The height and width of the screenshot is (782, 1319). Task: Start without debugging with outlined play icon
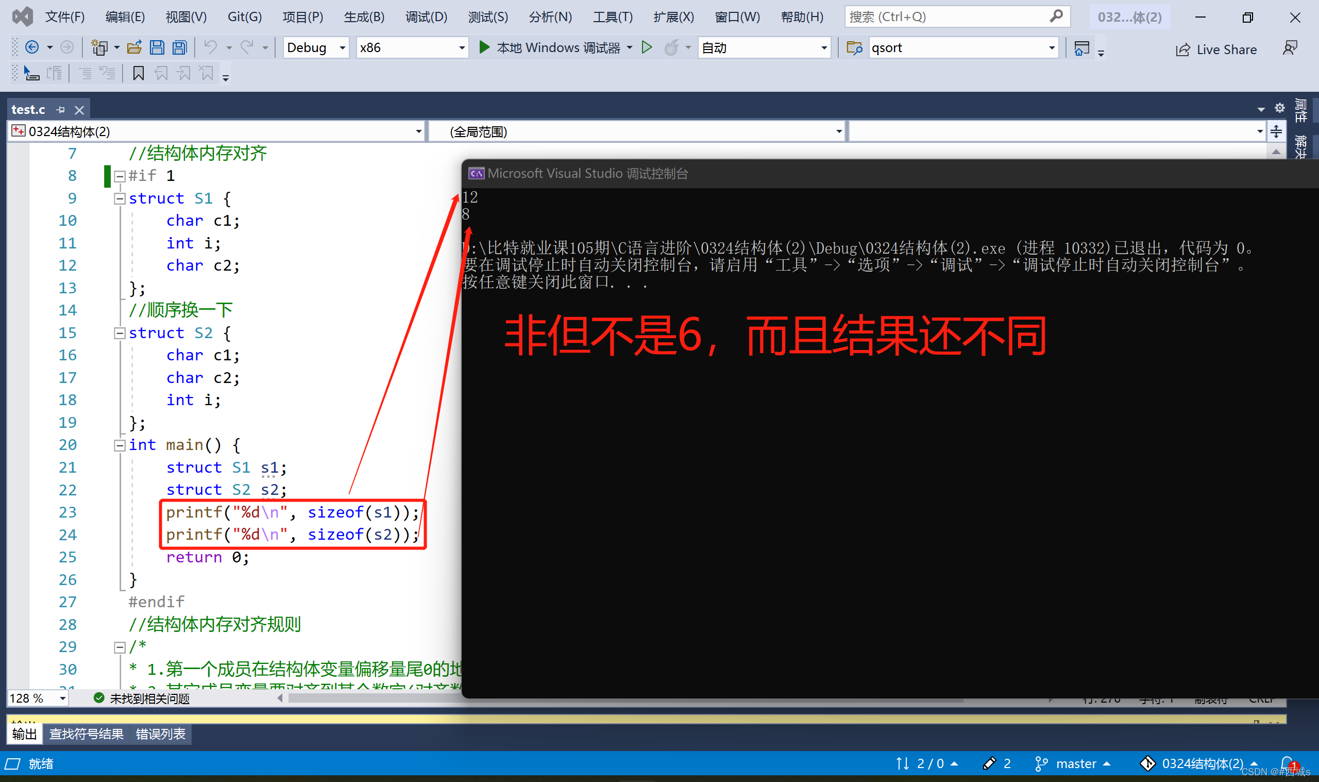(647, 48)
